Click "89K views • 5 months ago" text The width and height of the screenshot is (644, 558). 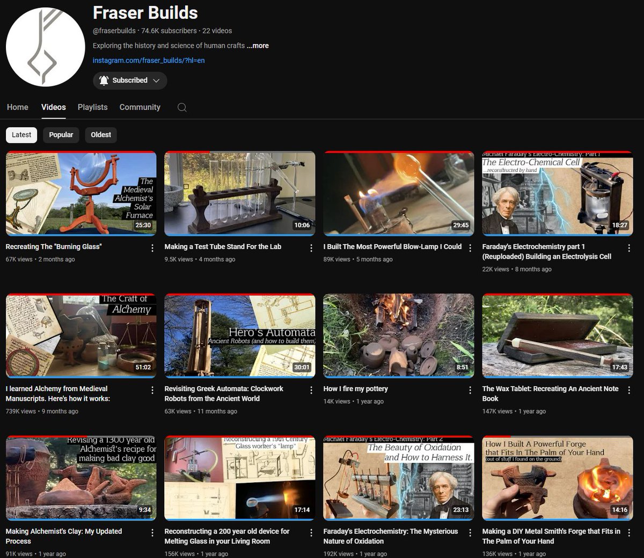(x=358, y=259)
